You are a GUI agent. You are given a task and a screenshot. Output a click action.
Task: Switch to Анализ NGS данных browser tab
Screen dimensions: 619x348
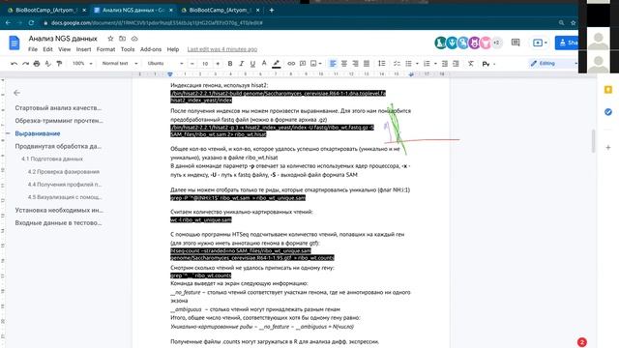click(133, 10)
